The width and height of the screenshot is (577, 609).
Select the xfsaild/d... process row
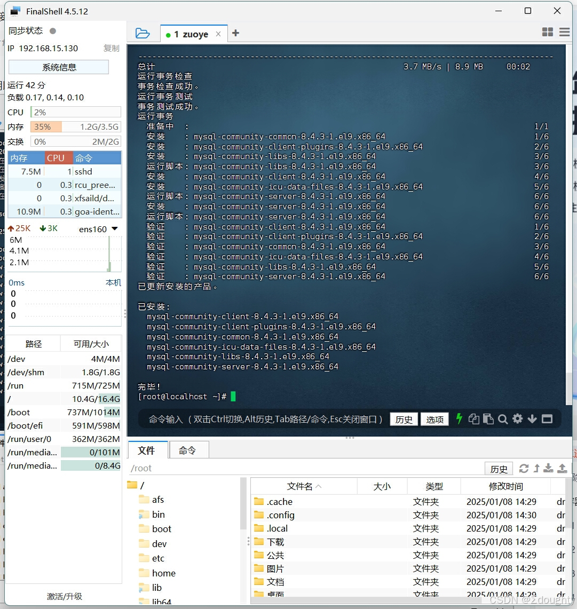click(x=65, y=199)
